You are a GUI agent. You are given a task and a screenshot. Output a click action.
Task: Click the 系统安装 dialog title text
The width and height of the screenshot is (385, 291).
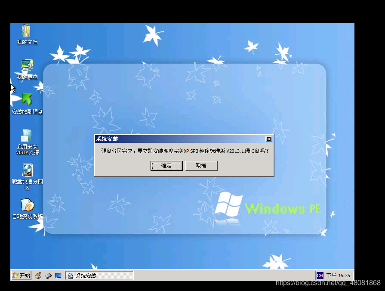107,139
